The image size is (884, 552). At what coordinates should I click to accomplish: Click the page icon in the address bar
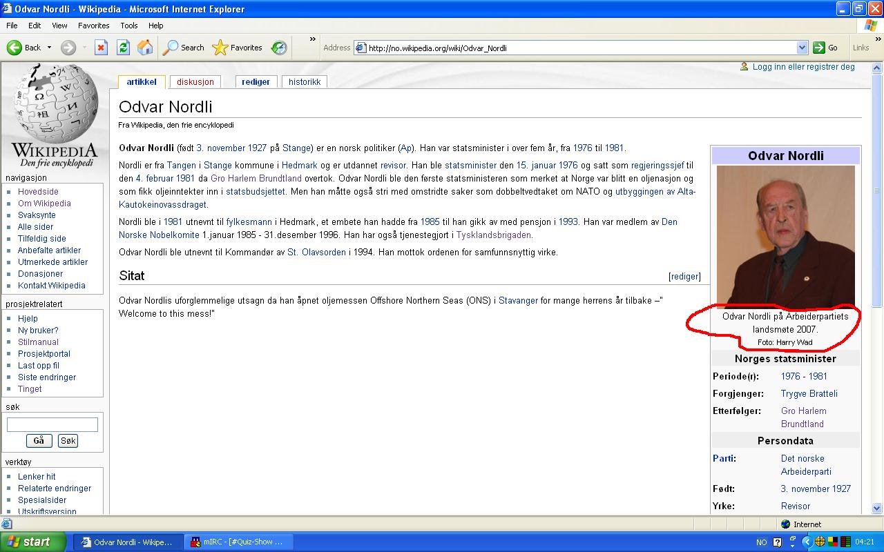coord(361,48)
